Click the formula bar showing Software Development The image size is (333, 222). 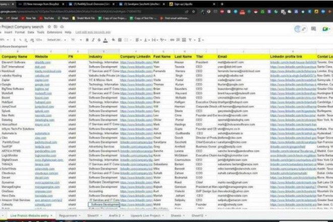pyautogui.click(x=165, y=46)
